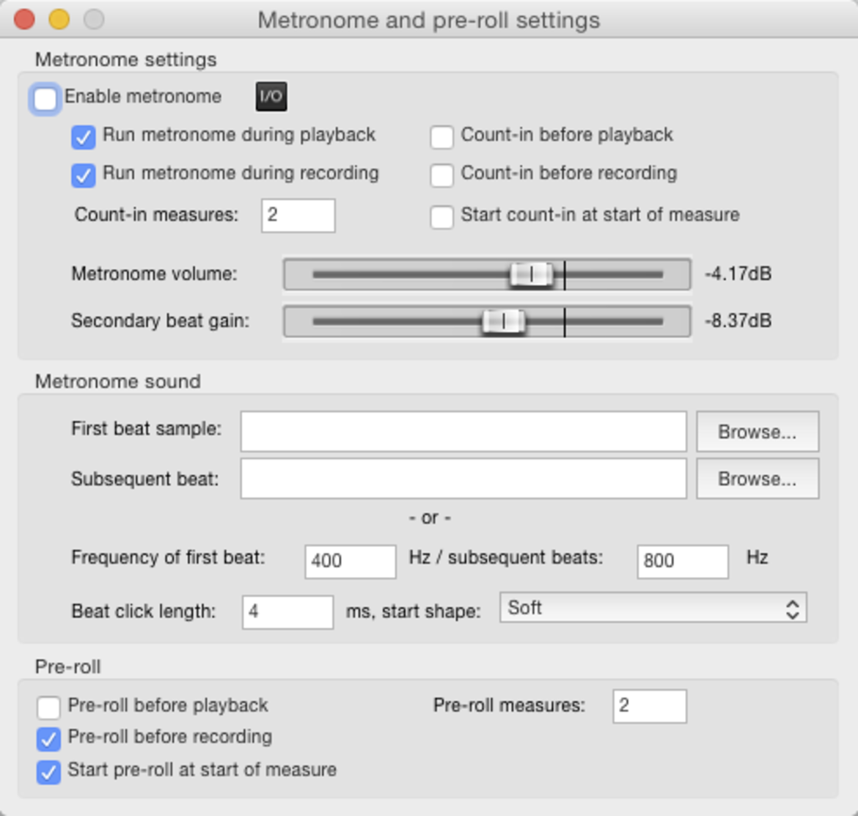Tick Start count-in at start of measure
Image resolution: width=858 pixels, height=816 pixels.
coord(441,216)
